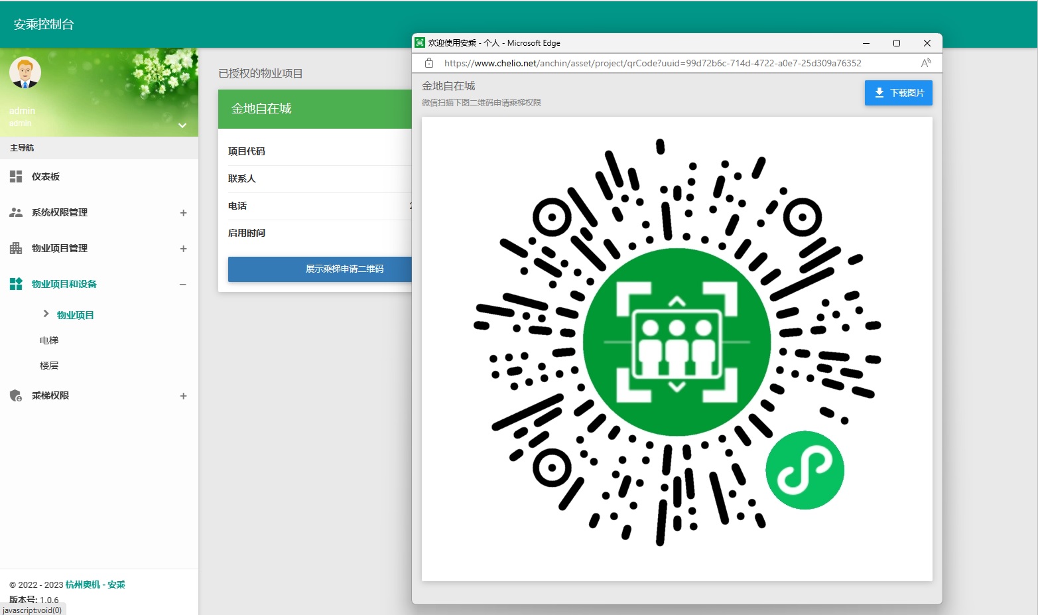Screen dimensions: 1038x615
Task: Open the 乘梯权限 menu item
Action: click(99, 395)
